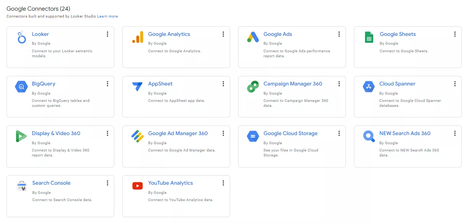
Task: Click the red YouTube Analytics icon
Action: [x=138, y=186]
